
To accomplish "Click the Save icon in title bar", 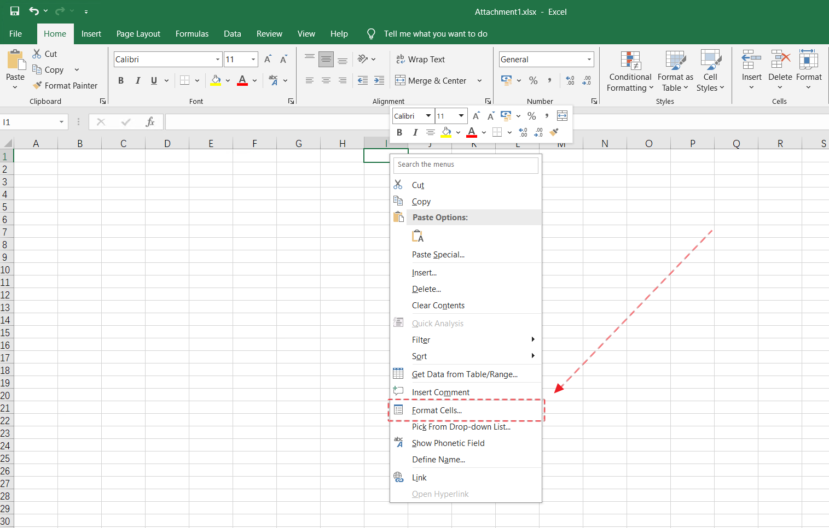I will coord(15,11).
